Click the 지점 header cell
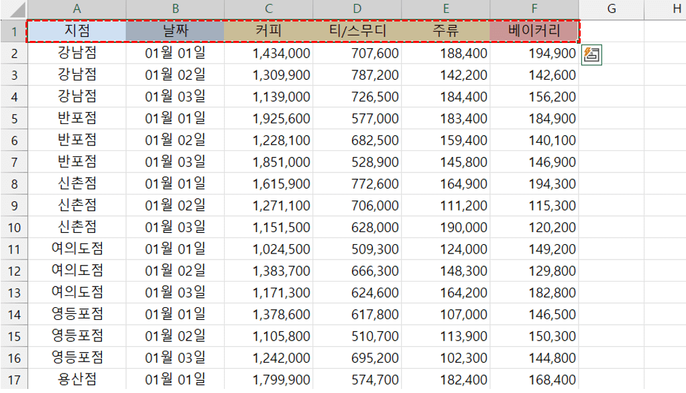Image resolution: width=686 pixels, height=393 pixels. 76,31
